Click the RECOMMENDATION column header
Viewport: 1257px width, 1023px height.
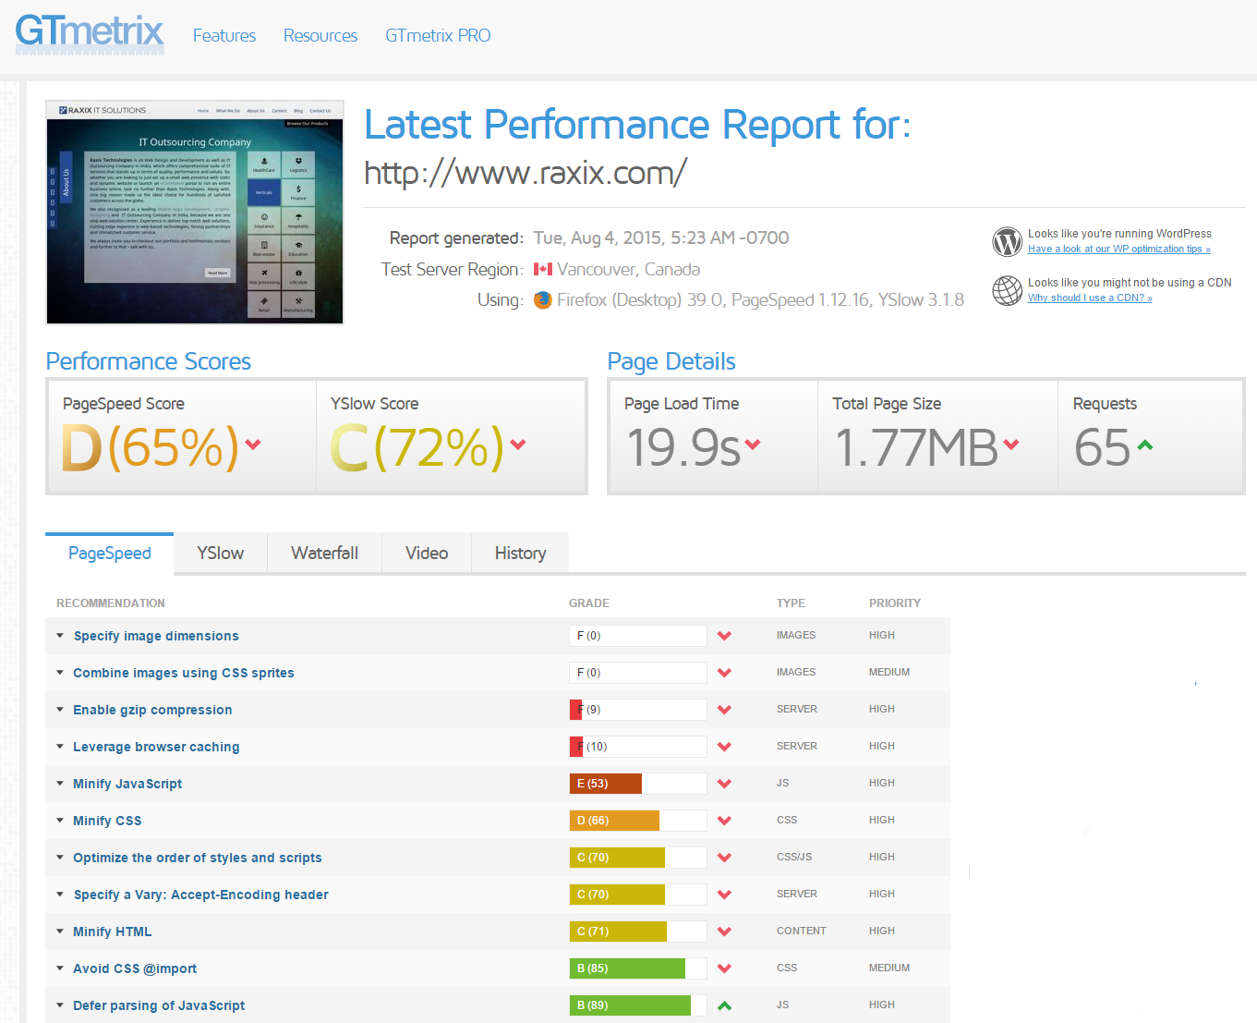coord(111,603)
